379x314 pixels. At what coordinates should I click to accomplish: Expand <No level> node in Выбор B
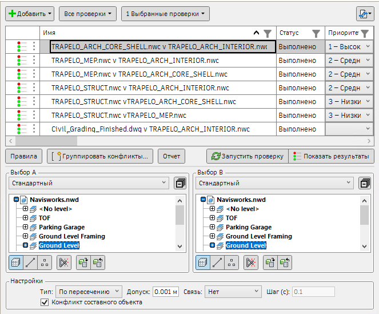(212, 209)
